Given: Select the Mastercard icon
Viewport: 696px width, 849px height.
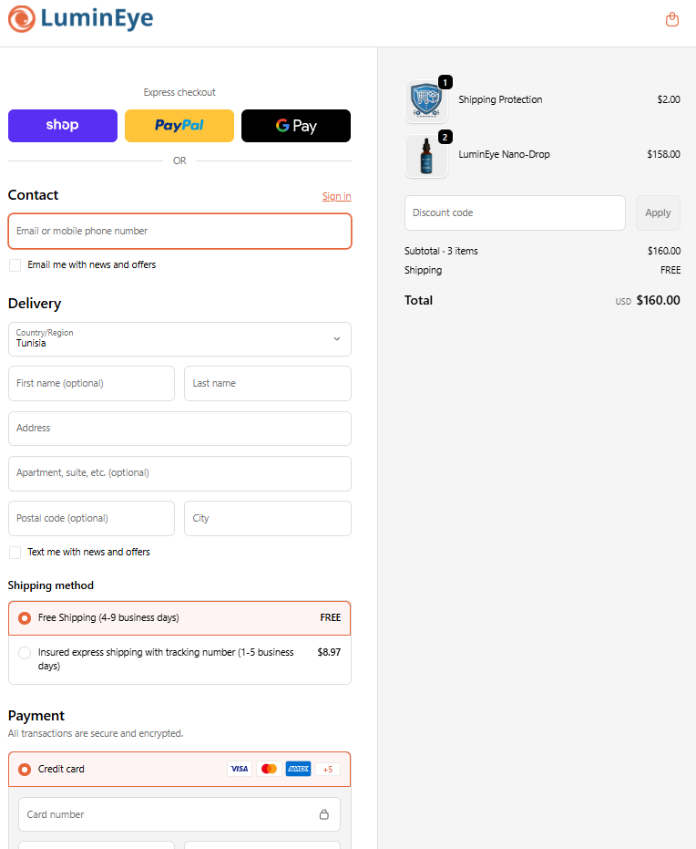Looking at the screenshot, I should tap(269, 768).
